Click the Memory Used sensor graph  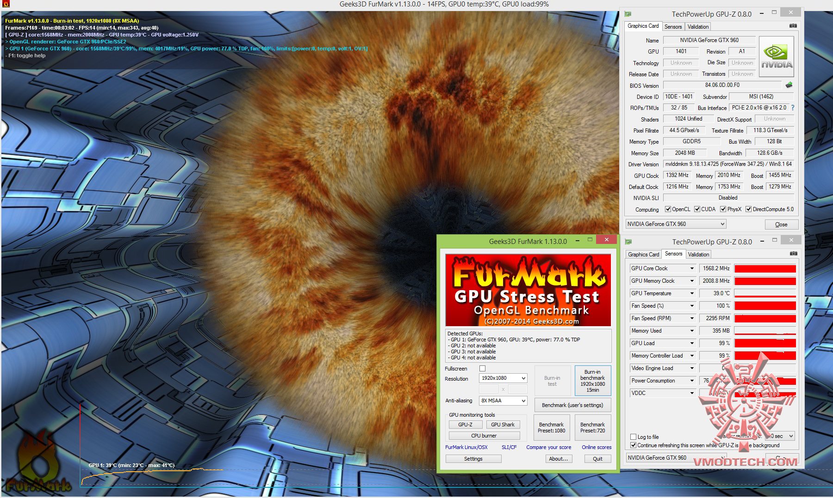coord(765,331)
